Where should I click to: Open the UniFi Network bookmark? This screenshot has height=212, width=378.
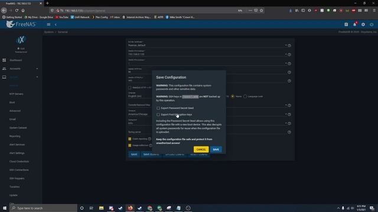(80, 17)
